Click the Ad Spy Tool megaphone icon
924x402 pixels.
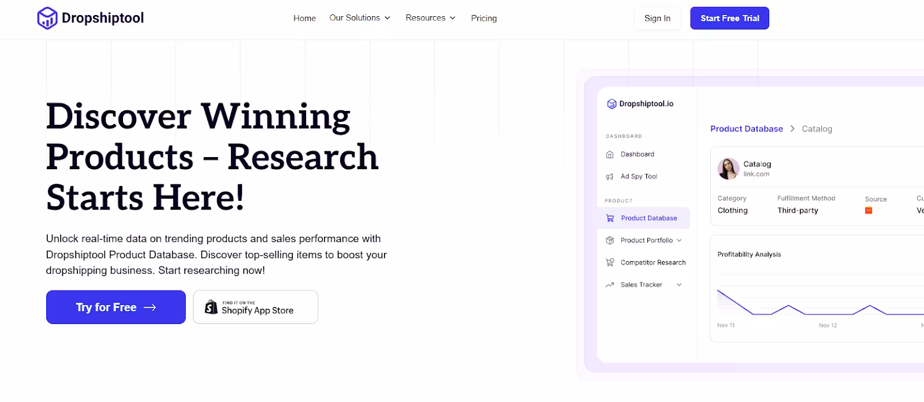(x=610, y=177)
